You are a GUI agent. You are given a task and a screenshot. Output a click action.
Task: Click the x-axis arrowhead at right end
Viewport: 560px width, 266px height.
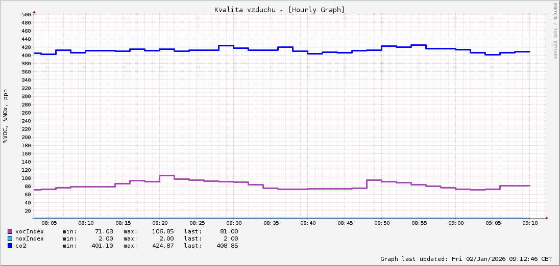point(546,218)
